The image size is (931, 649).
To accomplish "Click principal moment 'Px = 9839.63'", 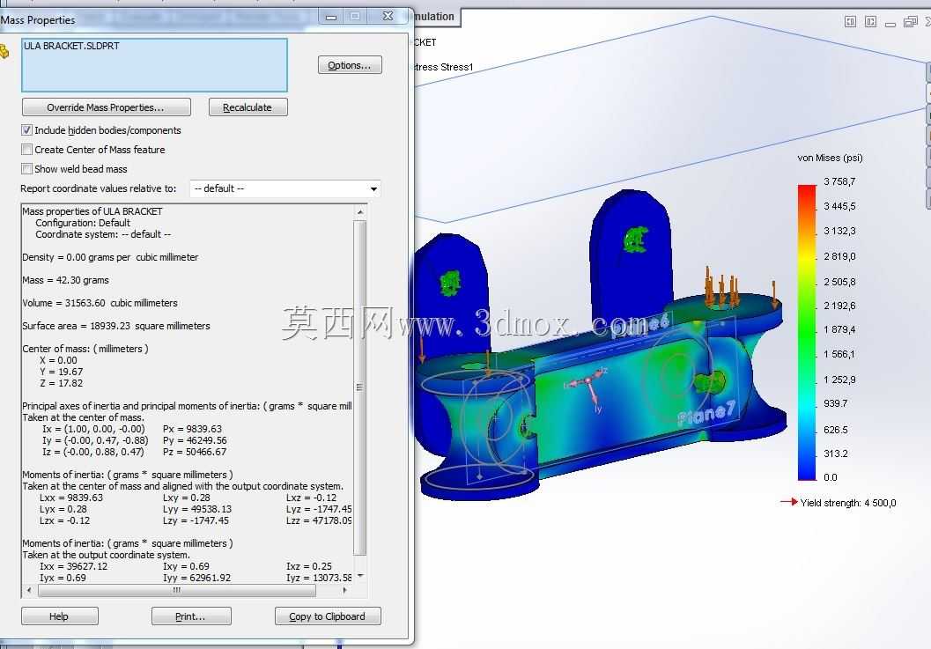I will 192,429.
